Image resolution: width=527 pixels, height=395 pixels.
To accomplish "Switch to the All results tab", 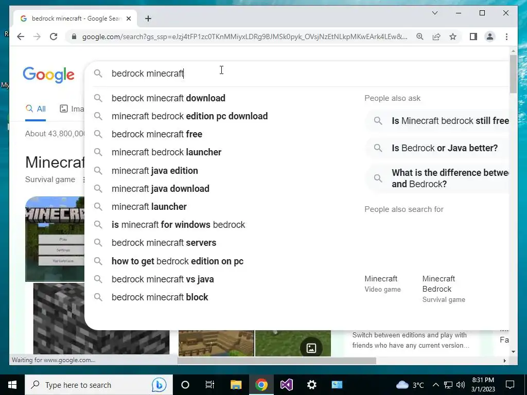I will 36,109.
